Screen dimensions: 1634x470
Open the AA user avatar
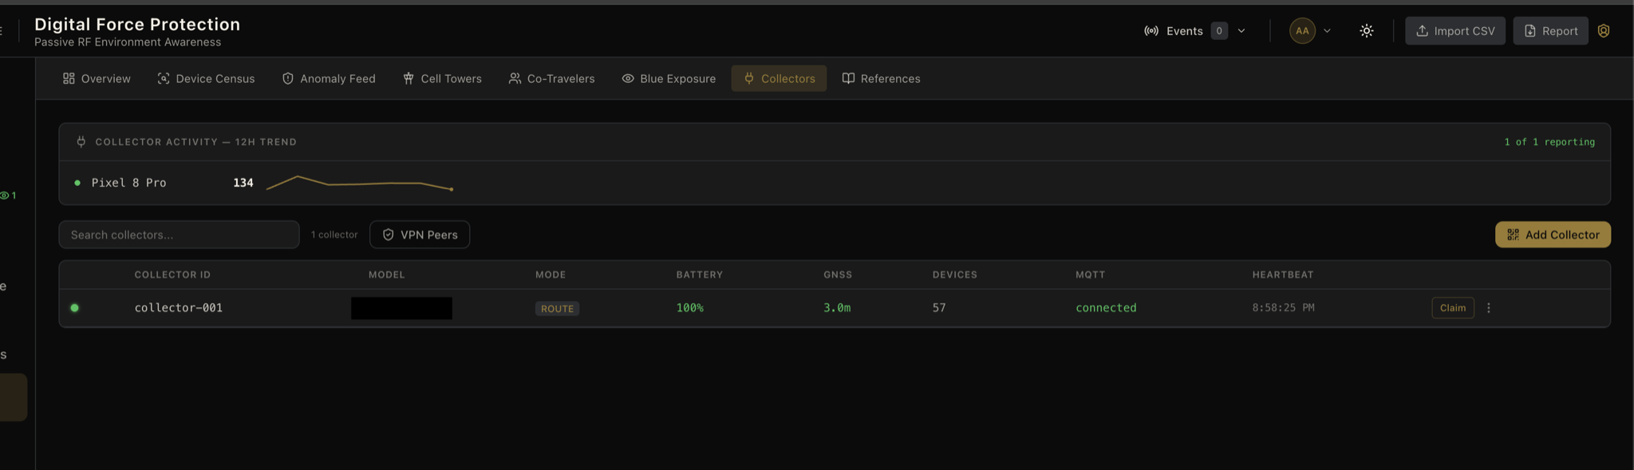1302,31
